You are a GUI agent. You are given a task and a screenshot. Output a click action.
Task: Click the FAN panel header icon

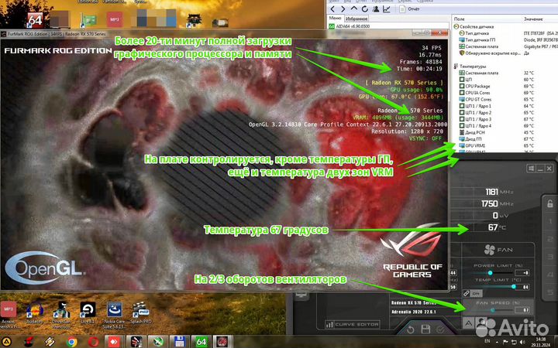tap(490, 250)
